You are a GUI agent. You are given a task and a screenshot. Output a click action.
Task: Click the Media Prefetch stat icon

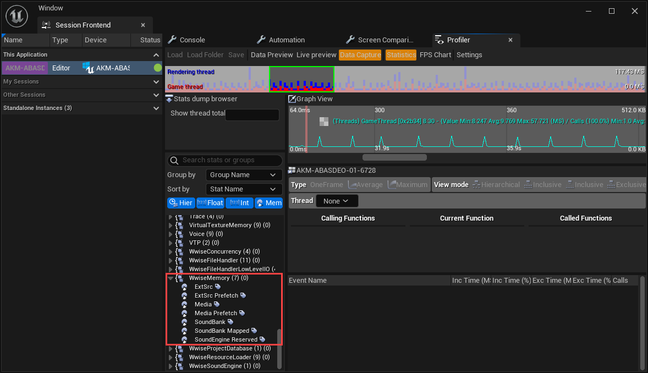tap(184, 313)
